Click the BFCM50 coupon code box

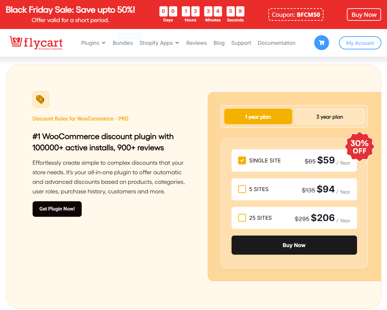pos(295,14)
